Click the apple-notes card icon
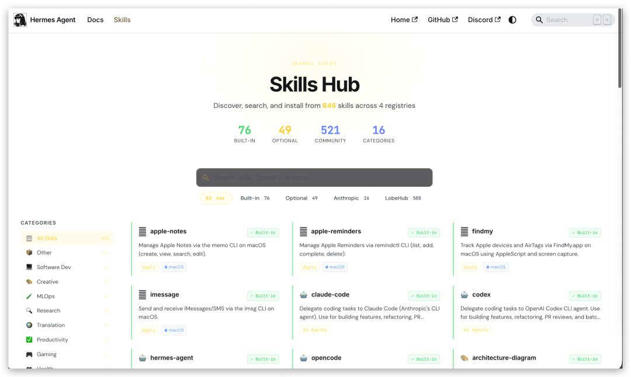Viewport: 631px width, 377px height. pyautogui.click(x=143, y=232)
